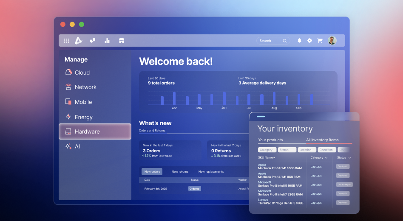Open the notifications bell
403x221 pixels.
(299, 41)
